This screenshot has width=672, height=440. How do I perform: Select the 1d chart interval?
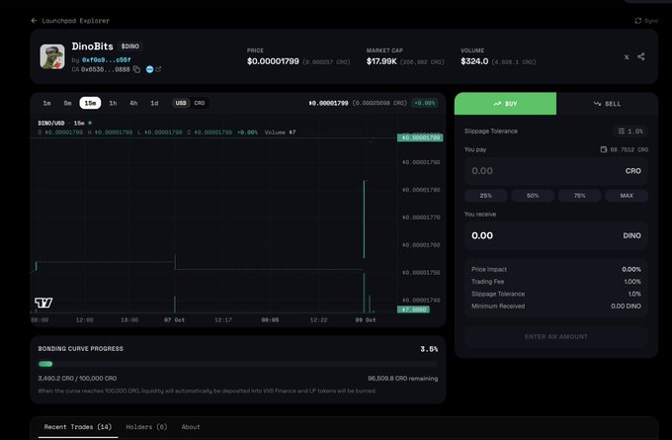click(154, 103)
